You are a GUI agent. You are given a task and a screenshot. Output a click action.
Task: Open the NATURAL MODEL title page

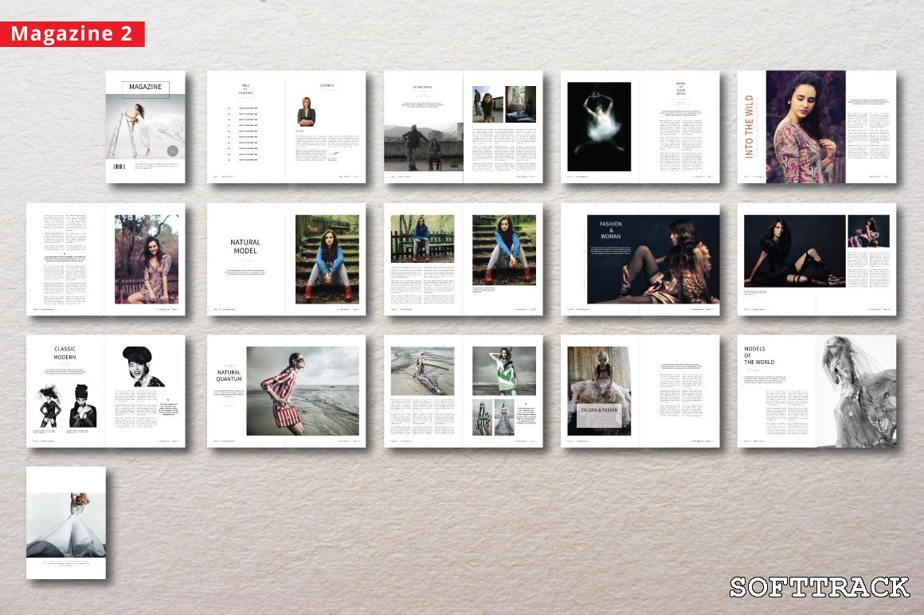pyautogui.click(x=246, y=259)
